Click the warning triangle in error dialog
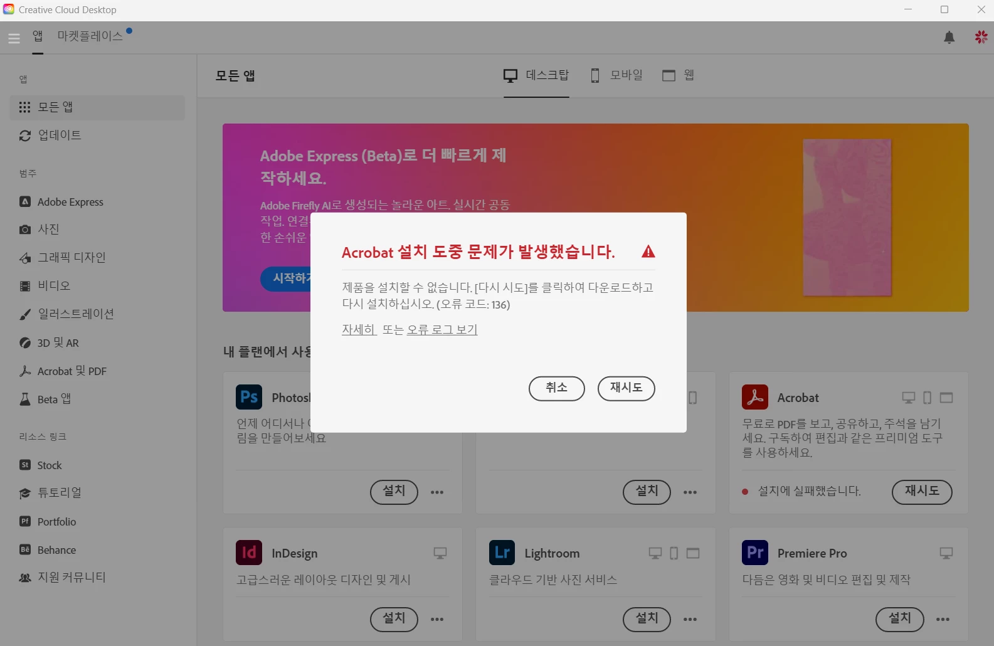Viewport: 994px width, 646px height. coord(648,252)
